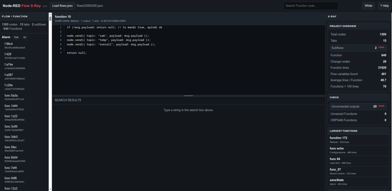The width and height of the screenshot is (392, 191).
Task: Click the Node-RED Flow X-Ray logo title
Action: click(x=22, y=6)
